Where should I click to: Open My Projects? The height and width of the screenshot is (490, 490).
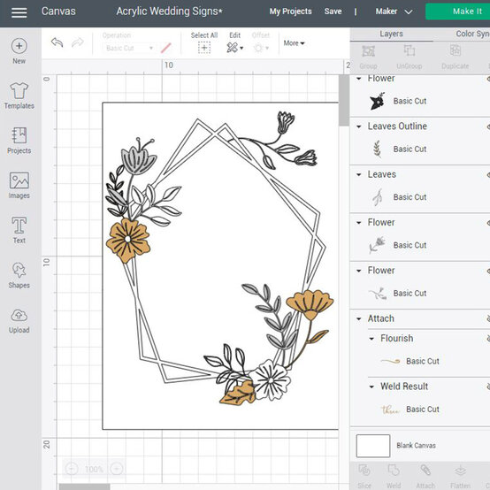(291, 11)
